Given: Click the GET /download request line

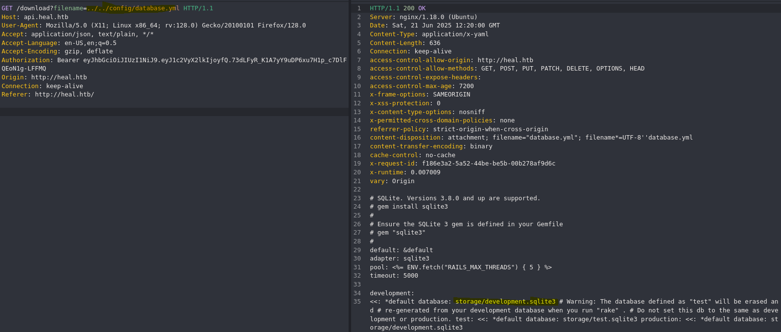Looking at the screenshot, I should [x=107, y=8].
